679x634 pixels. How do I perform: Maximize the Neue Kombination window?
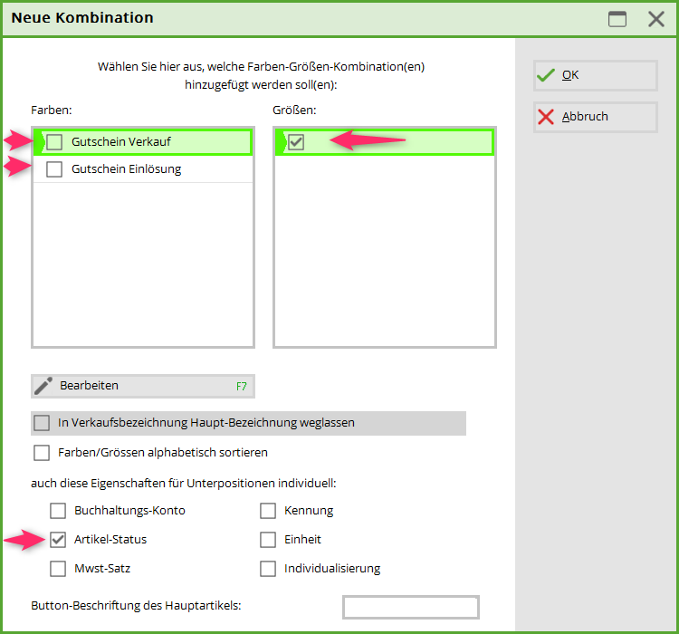617,19
